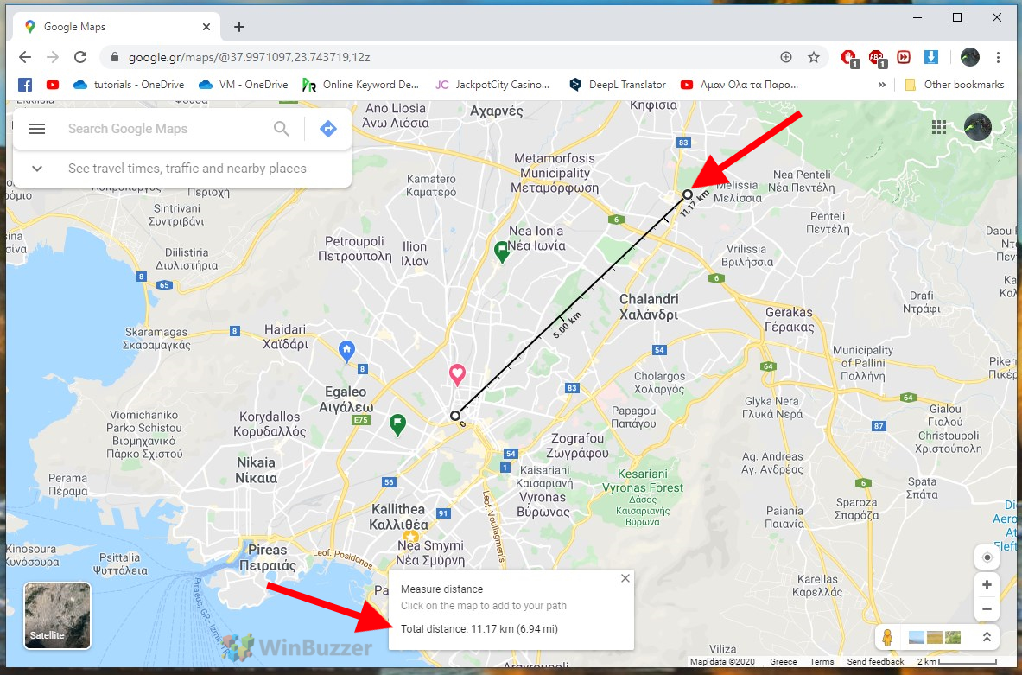Switch to Satellite view thumbnail

[57, 615]
